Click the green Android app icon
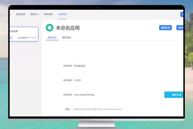The width and height of the screenshot is (193, 129). tap(49, 28)
